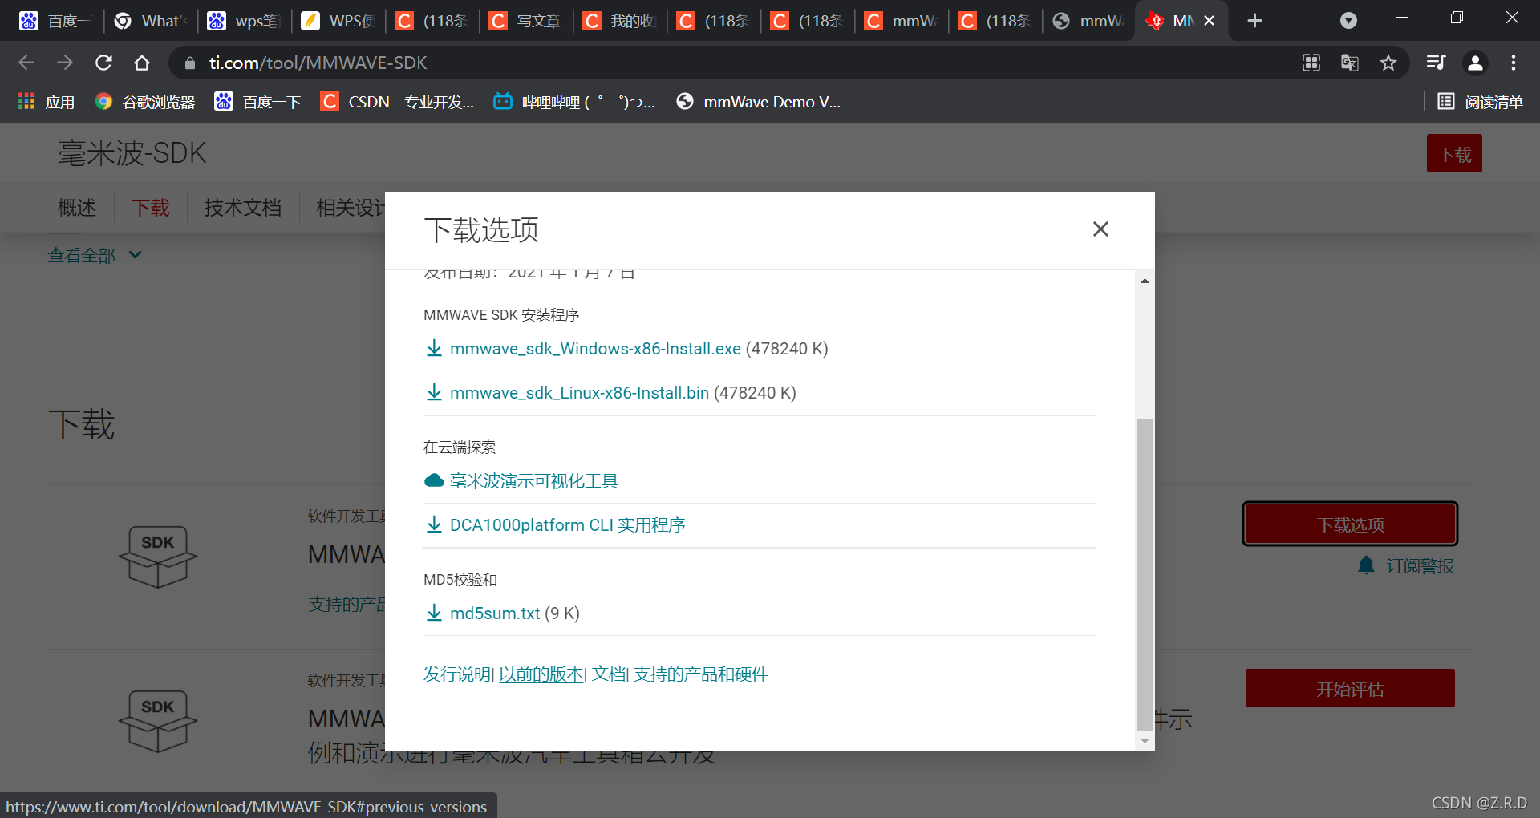
Task: Click the dialog scrollbar thumb
Action: pyautogui.click(x=1145, y=574)
